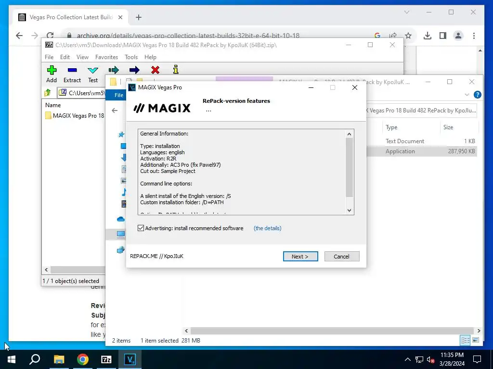Open Chrome side panel icon
This screenshot has width=493, height=369.
pos(443,36)
